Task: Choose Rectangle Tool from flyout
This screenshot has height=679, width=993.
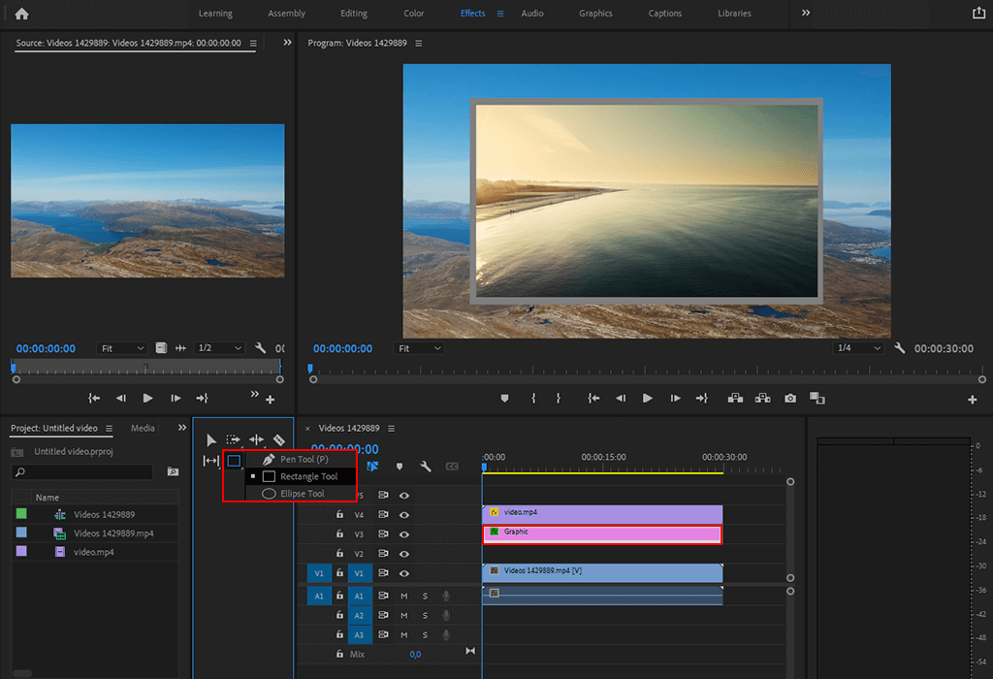Action: [303, 476]
